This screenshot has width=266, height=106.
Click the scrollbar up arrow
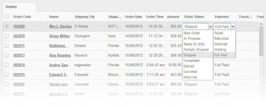coord(261,24)
